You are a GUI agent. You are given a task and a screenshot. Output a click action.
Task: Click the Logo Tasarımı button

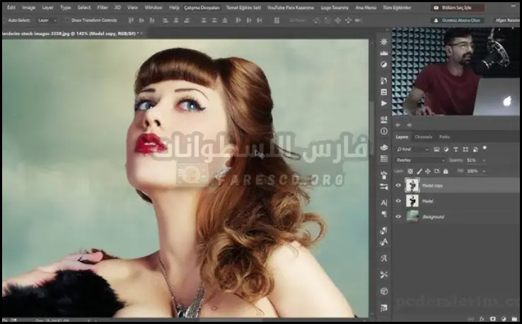click(x=335, y=8)
